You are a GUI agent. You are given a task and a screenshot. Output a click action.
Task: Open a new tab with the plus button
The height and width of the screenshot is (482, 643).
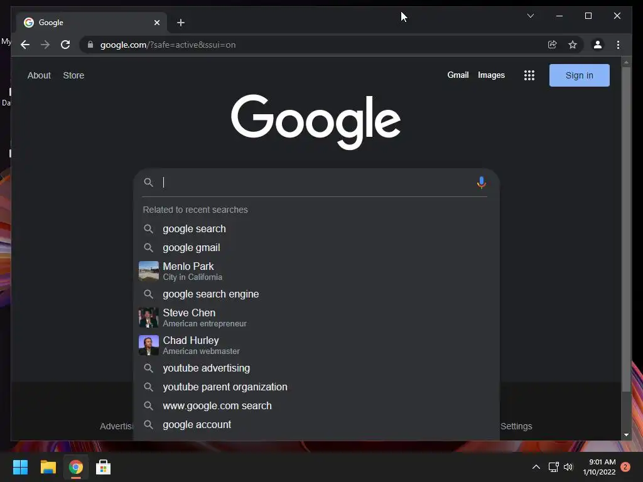pyautogui.click(x=180, y=23)
